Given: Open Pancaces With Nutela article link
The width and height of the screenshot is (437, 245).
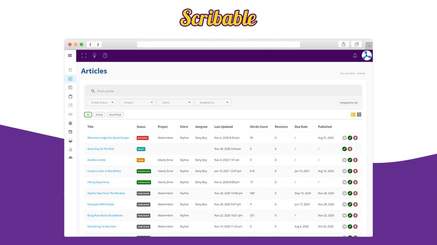Looking at the screenshot, I should pos(101,204).
